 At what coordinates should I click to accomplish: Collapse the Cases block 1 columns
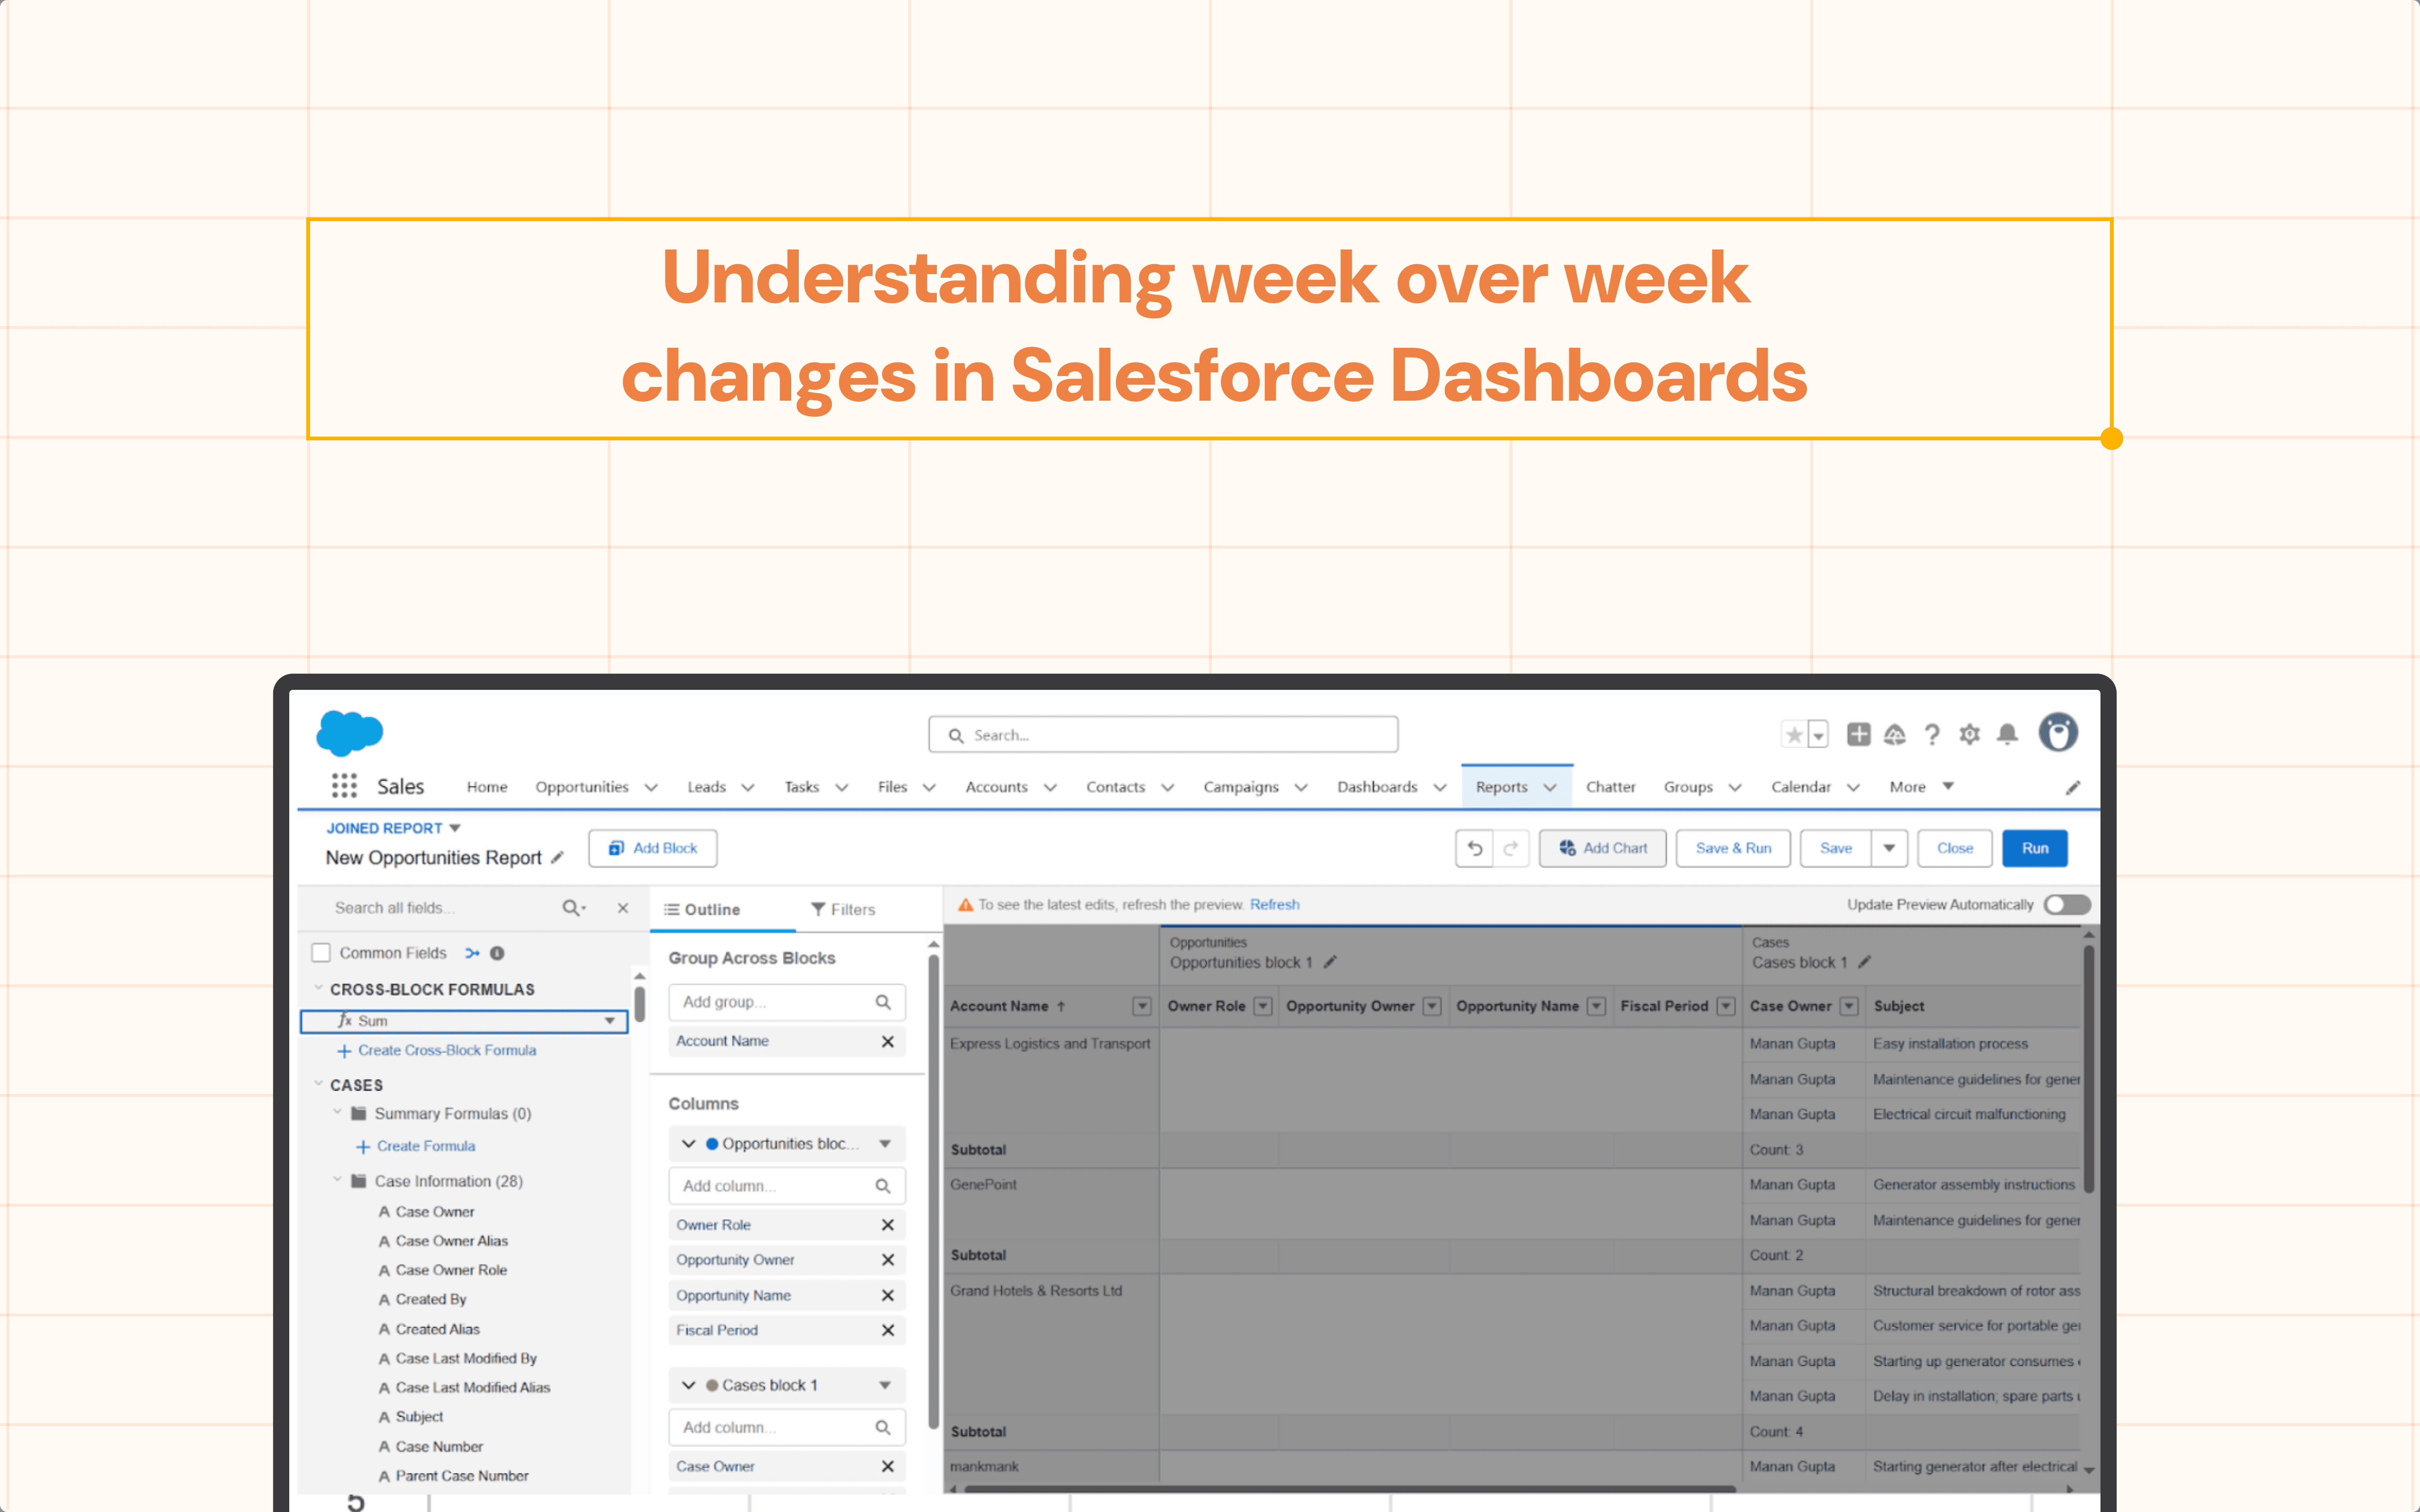pyautogui.click(x=688, y=1385)
